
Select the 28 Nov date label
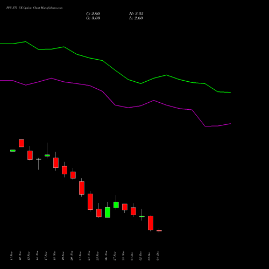[123, 256]
